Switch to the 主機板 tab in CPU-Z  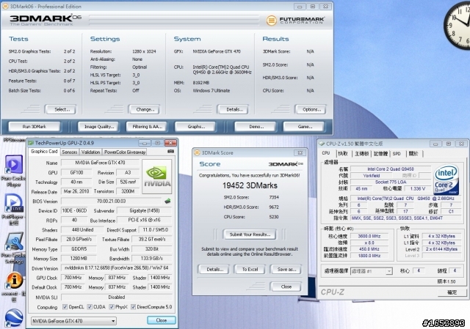pyautogui.click(x=361, y=153)
